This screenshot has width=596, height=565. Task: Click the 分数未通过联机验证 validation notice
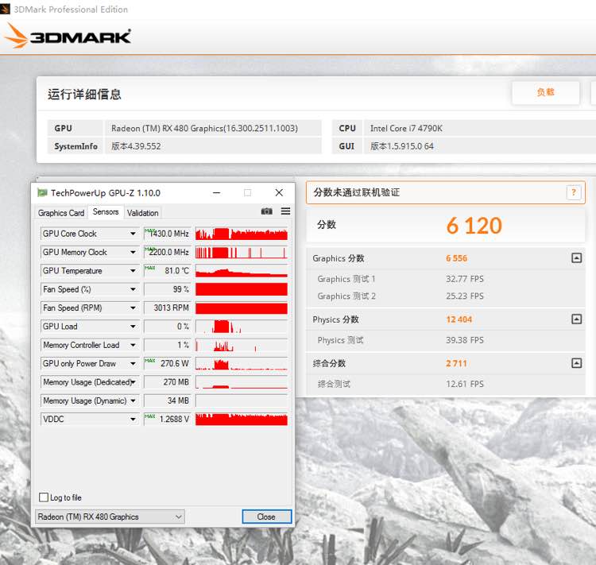446,192
